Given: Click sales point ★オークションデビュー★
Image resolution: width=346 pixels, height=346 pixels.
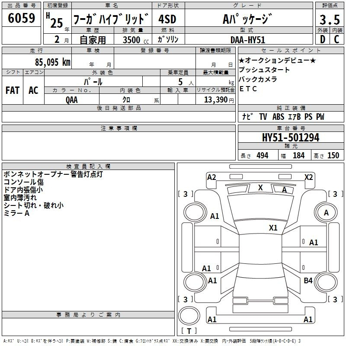Looking at the screenshot, I should (x=277, y=60).
